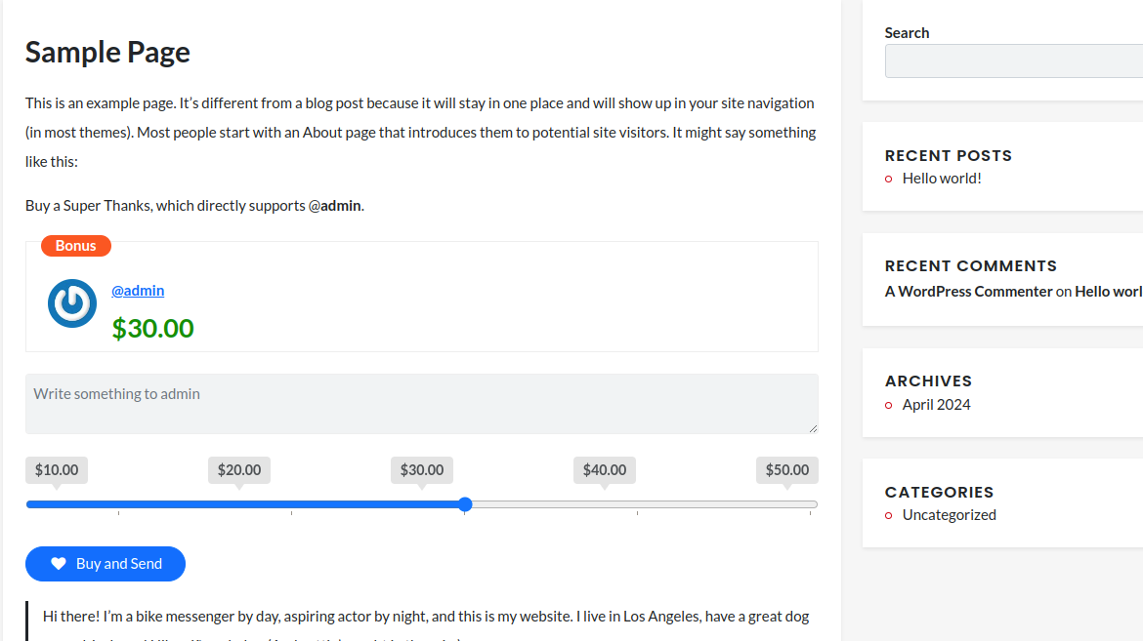
Task: Click the gray $30.00 slider label
Action: (422, 470)
